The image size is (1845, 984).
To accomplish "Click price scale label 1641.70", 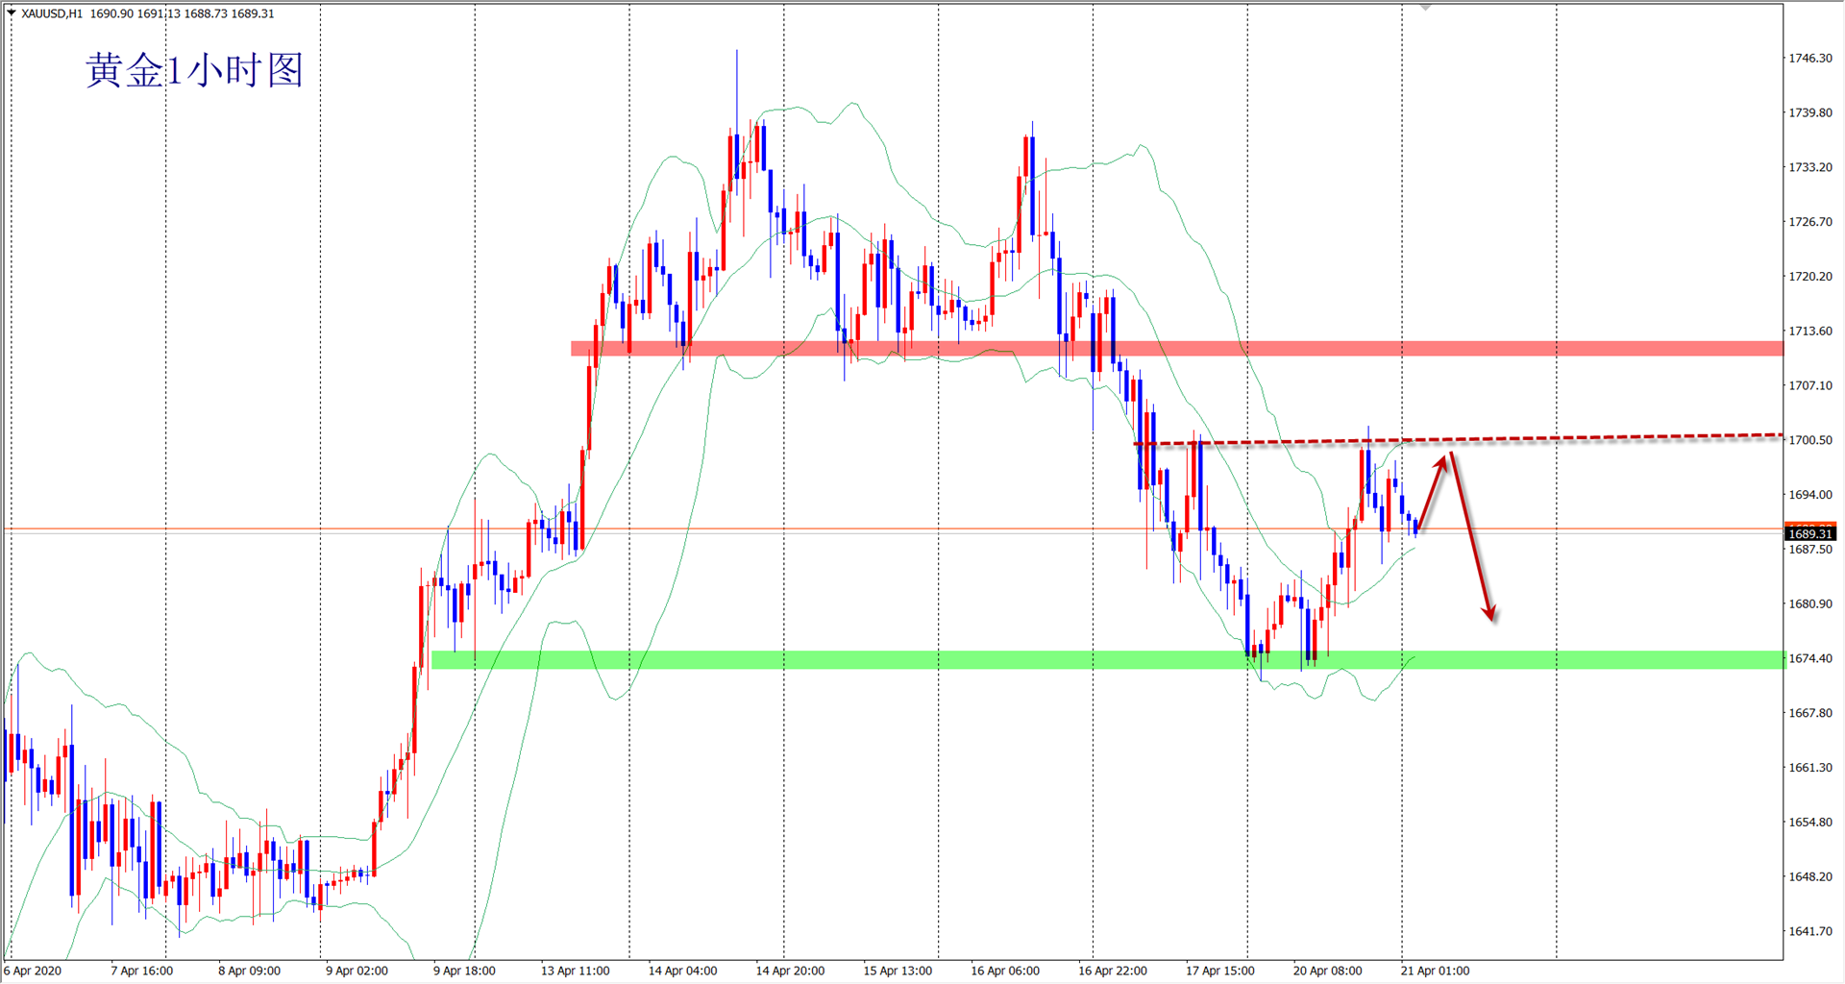I will (1809, 931).
